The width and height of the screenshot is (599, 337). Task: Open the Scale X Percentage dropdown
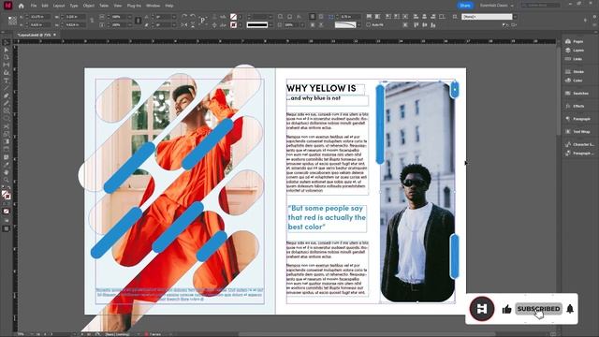click(129, 17)
